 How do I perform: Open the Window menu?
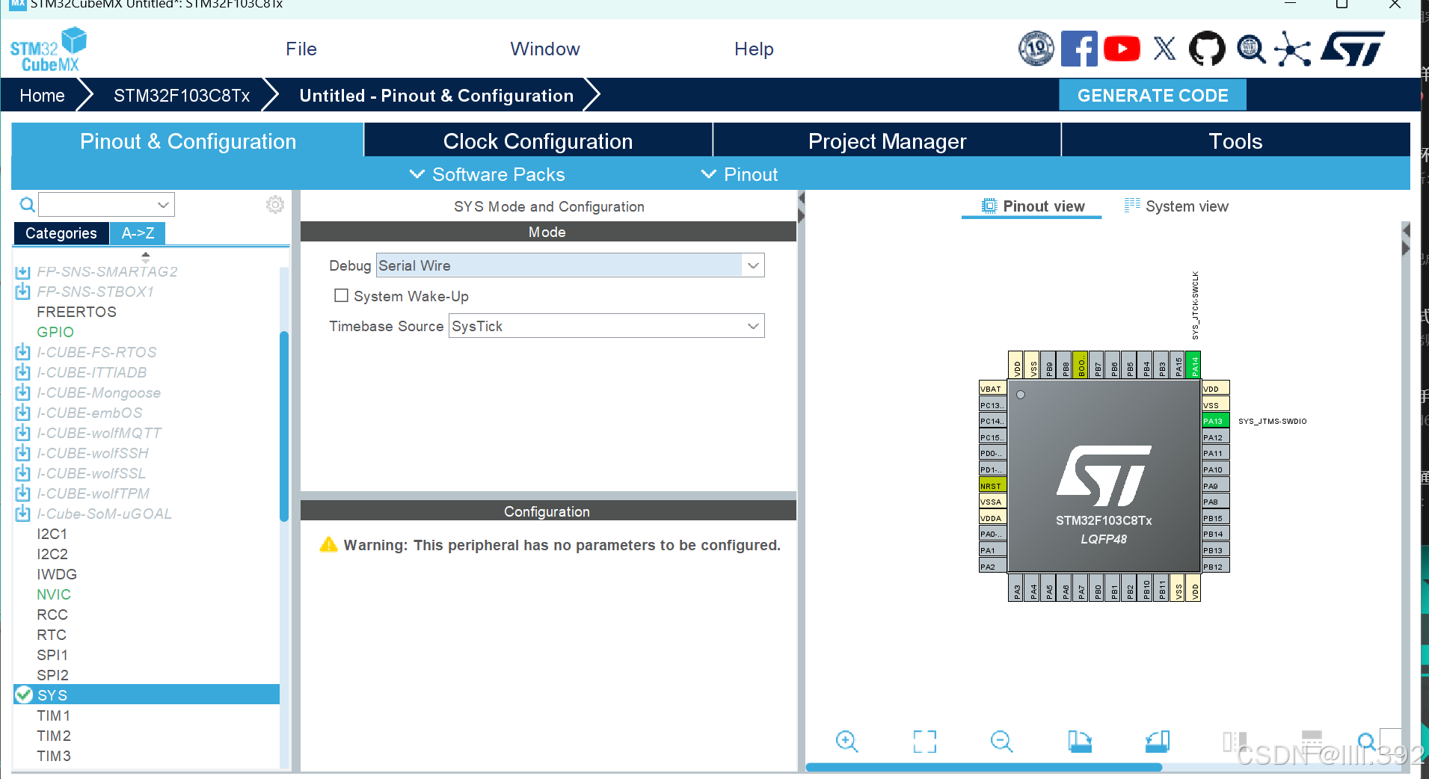click(544, 48)
